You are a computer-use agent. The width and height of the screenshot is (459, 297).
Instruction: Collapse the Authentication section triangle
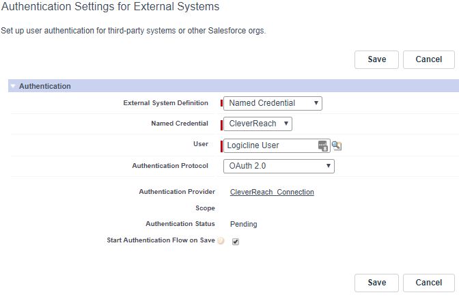click(x=13, y=86)
